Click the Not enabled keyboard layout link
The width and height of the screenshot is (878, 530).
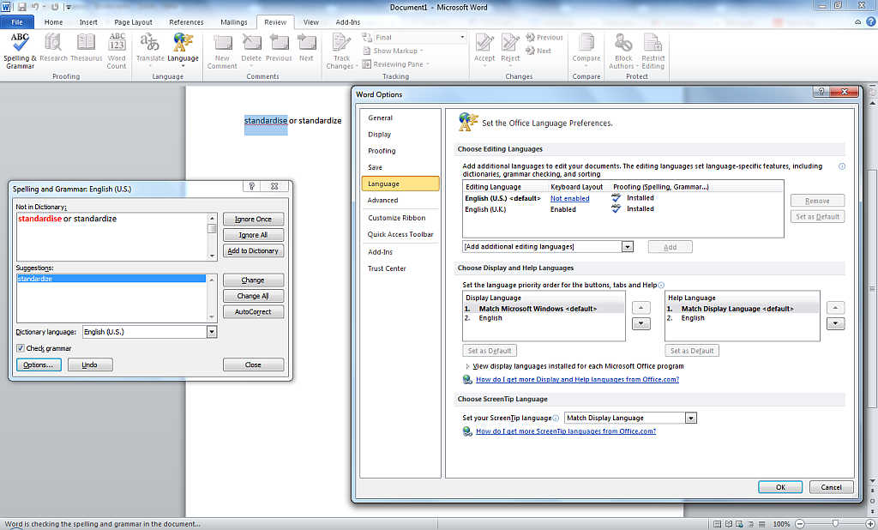569,198
